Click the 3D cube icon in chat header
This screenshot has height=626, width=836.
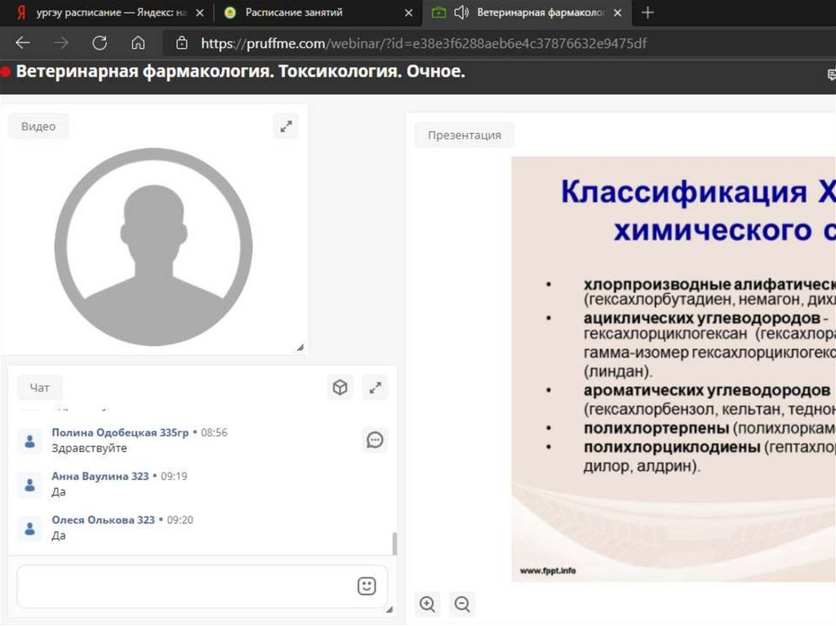340,388
